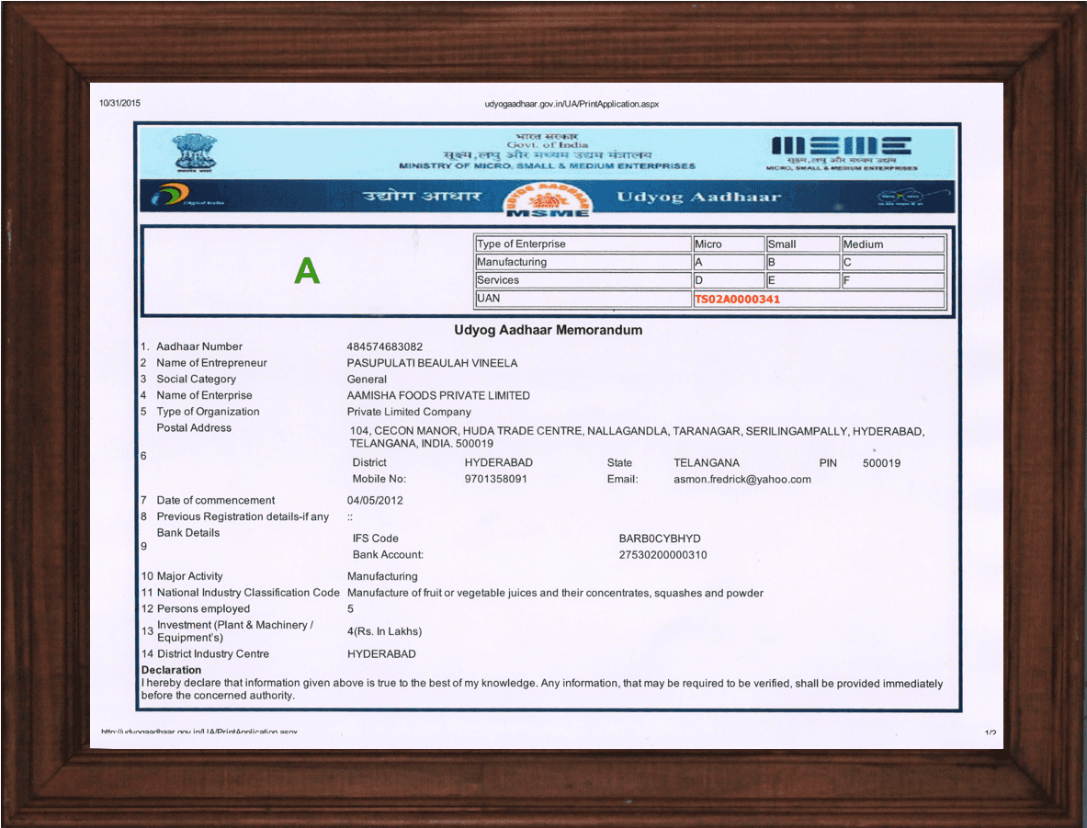Click the PIN value 500019
Screen dimensions: 1087x828
tap(881, 463)
